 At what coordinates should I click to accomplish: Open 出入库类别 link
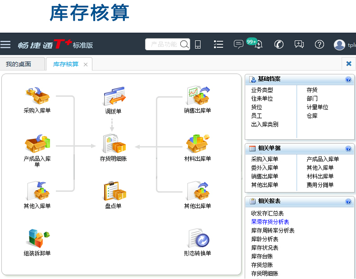coord(265,124)
